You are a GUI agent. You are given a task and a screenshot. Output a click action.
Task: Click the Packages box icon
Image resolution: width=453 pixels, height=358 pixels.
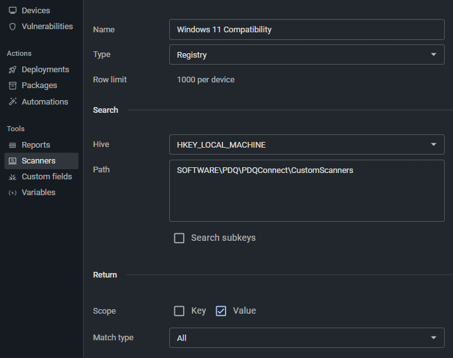point(13,86)
